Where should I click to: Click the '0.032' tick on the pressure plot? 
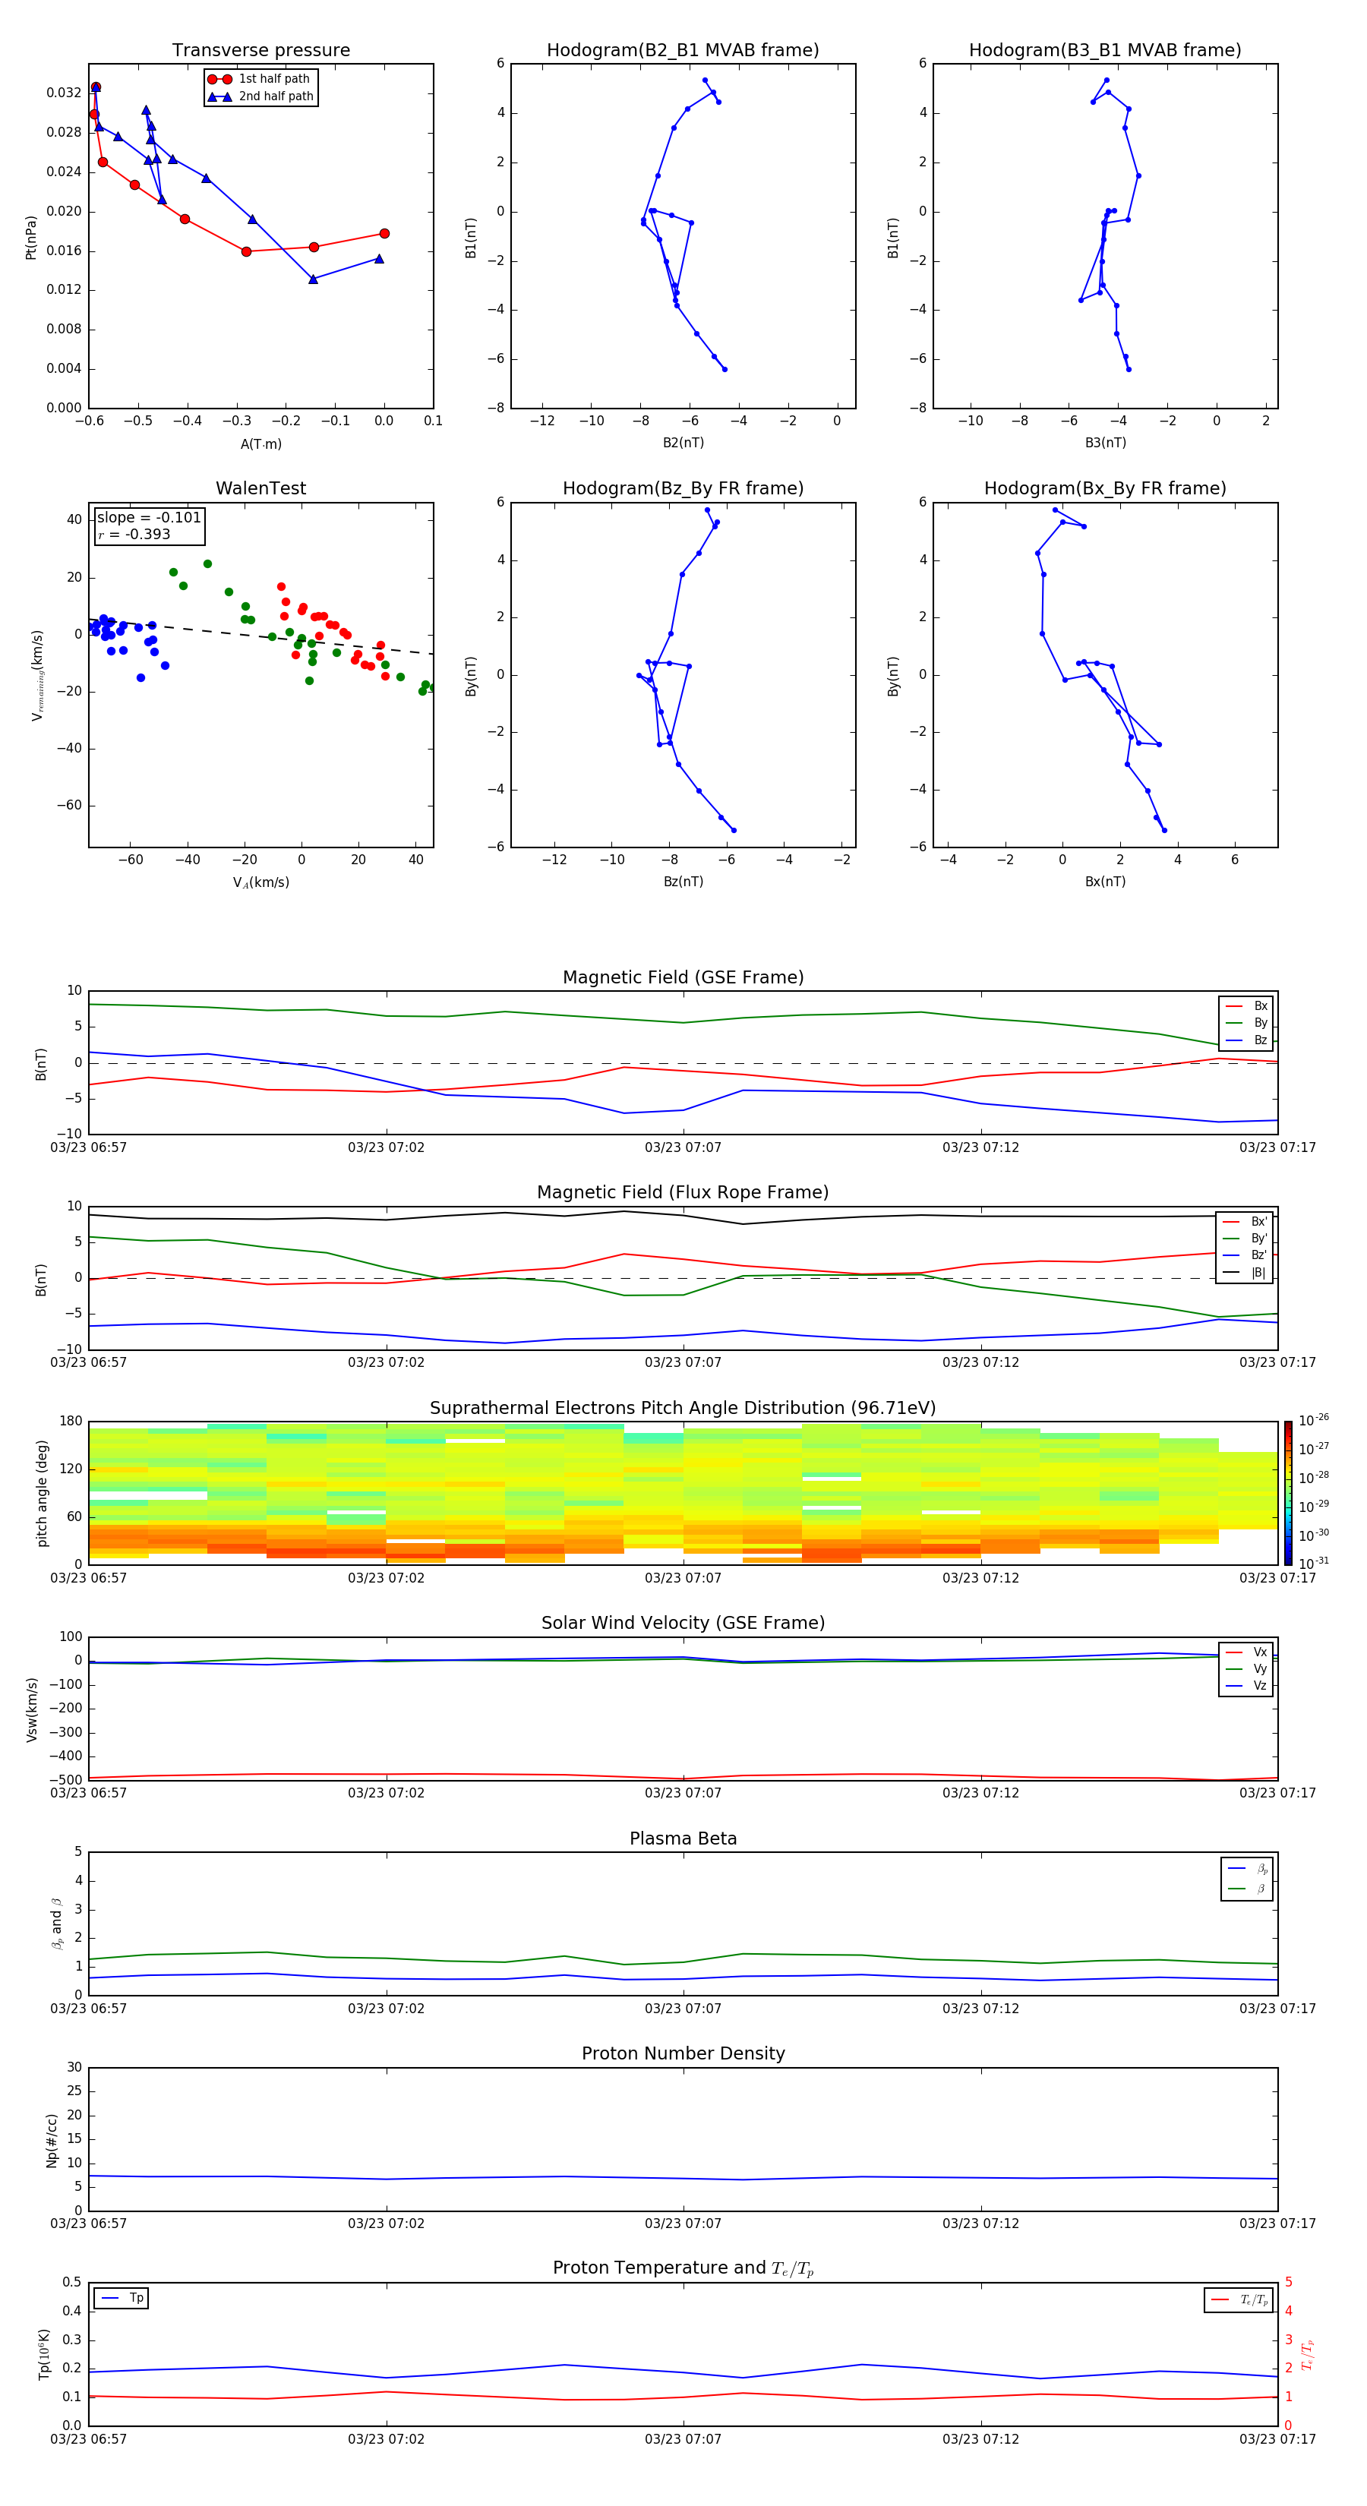tap(65, 93)
